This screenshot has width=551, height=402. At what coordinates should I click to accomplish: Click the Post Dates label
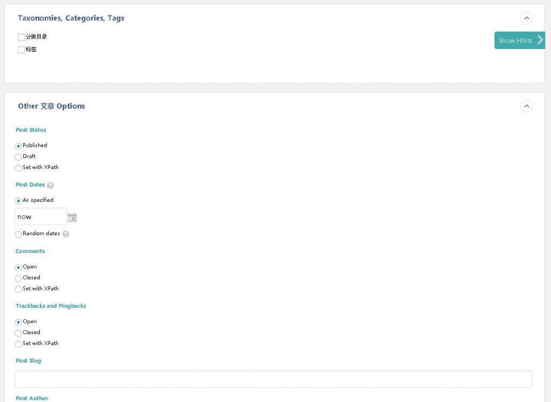coord(30,185)
